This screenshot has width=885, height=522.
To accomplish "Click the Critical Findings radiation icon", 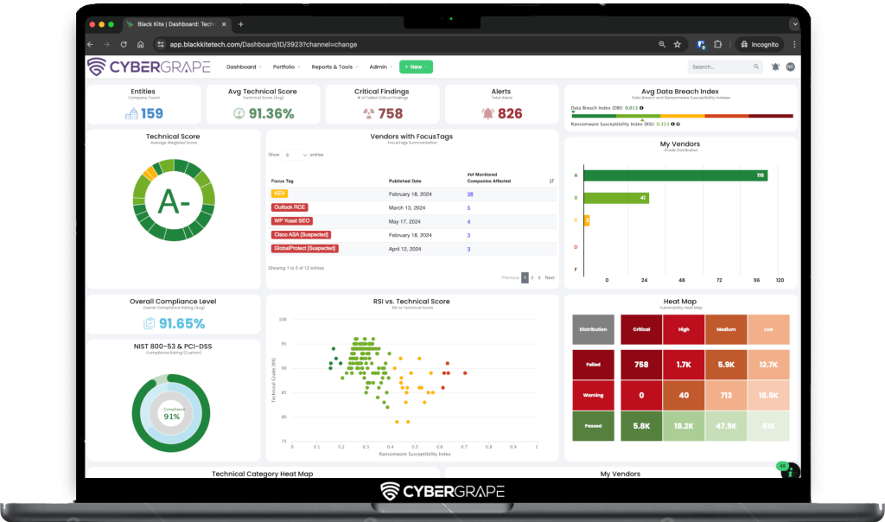I will [369, 113].
